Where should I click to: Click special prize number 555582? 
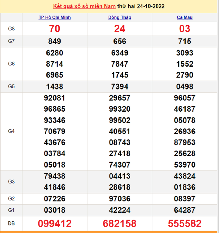[x=185, y=224]
